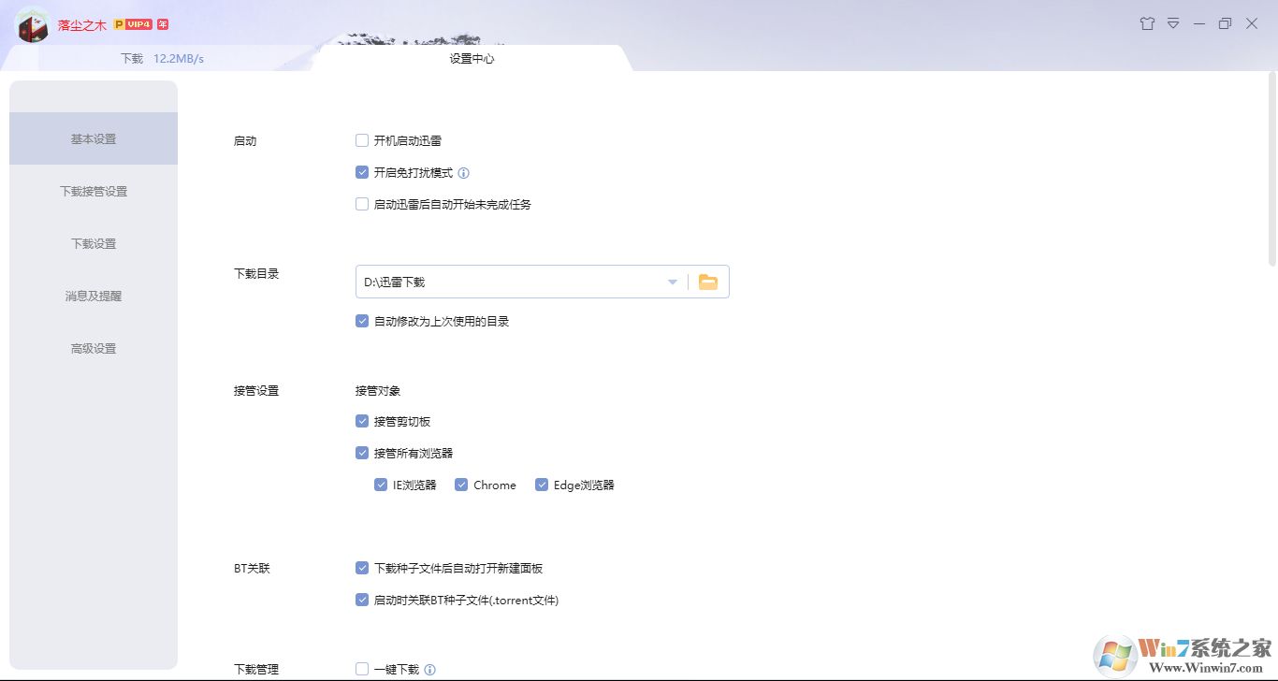
Task: Click the username 落尘之木
Action: tap(80, 23)
